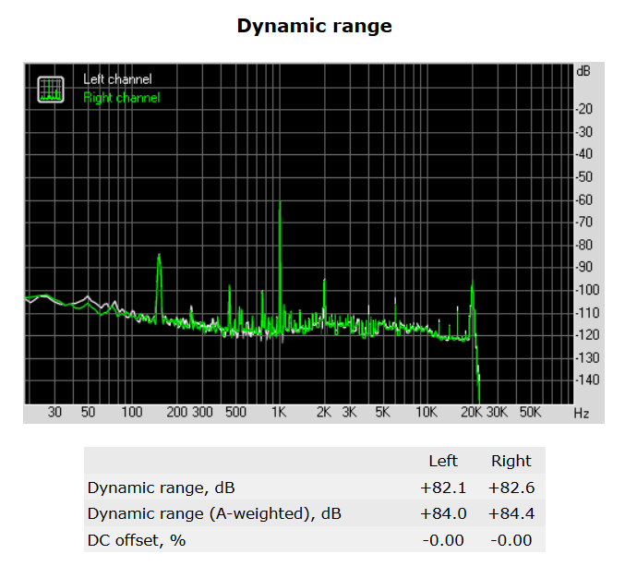Click the A-weighted right value +84.4
Viewport: 625px width, 566px height.
[511, 513]
